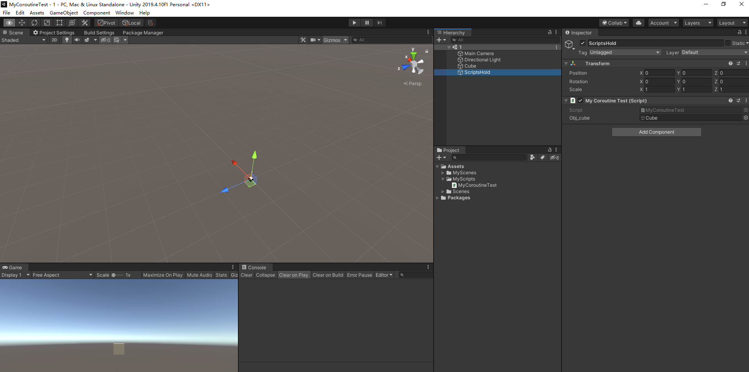Toggle Maximize On Play in Game view

point(163,275)
